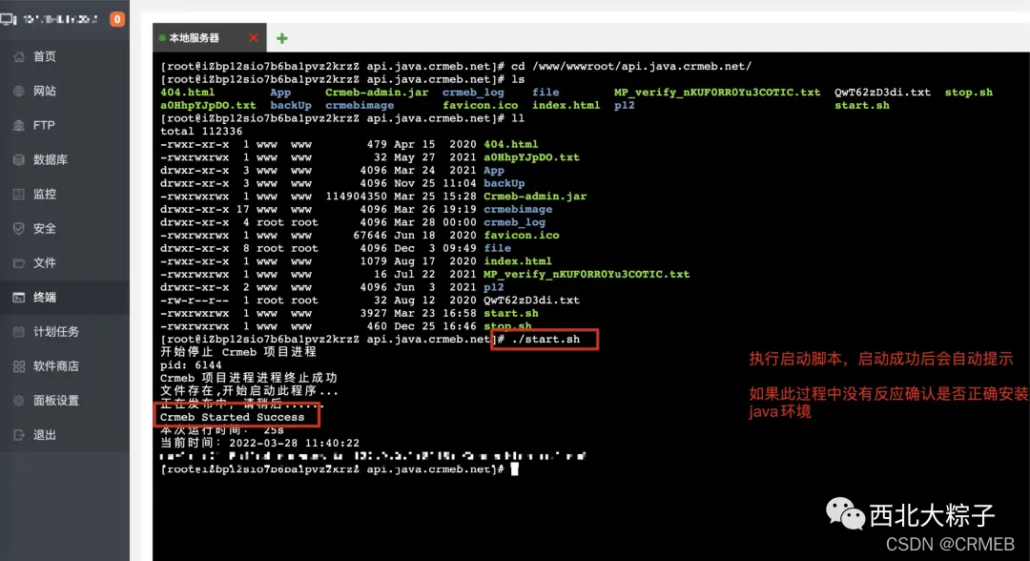
Task: Click the 计划任务 calendar icon
Action: point(19,332)
